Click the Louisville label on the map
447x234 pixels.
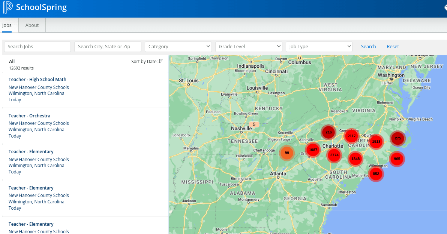click(x=257, y=88)
